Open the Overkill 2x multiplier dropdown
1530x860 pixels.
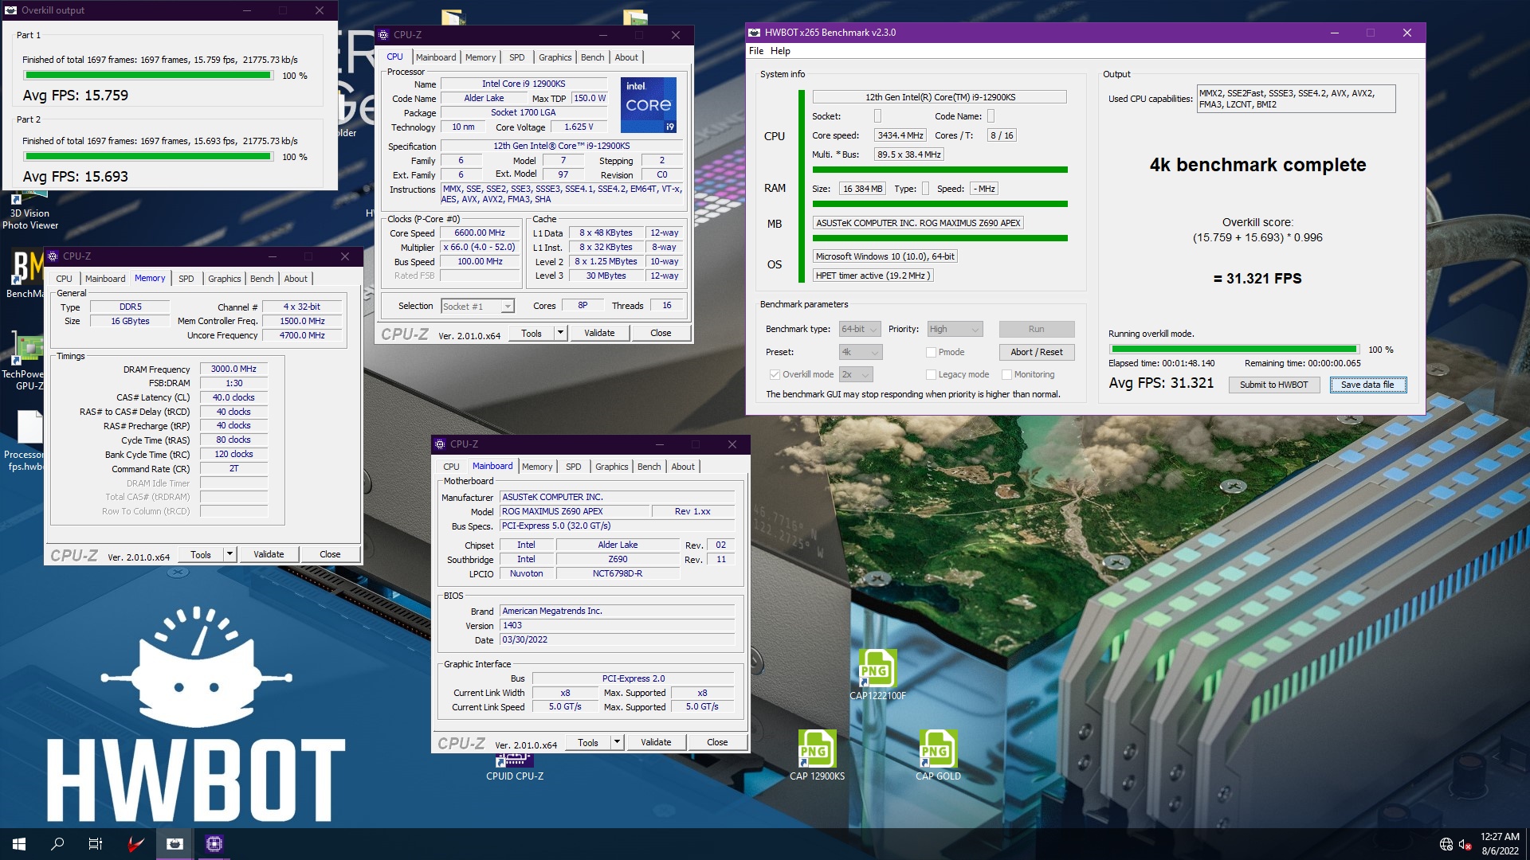coord(856,374)
